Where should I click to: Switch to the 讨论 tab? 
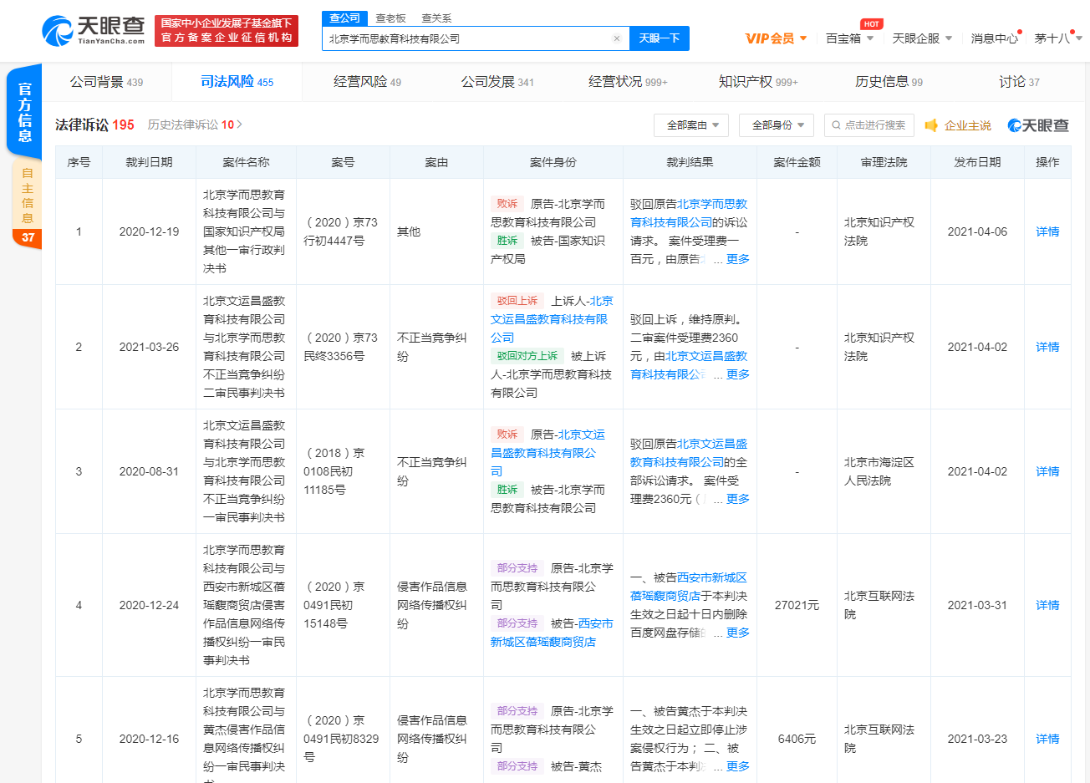(x=1019, y=82)
